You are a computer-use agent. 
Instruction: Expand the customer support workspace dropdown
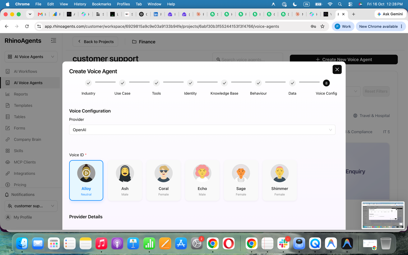tap(31, 206)
